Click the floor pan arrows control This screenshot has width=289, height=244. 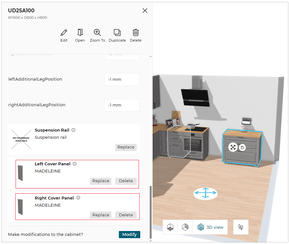pyautogui.click(x=205, y=193)
